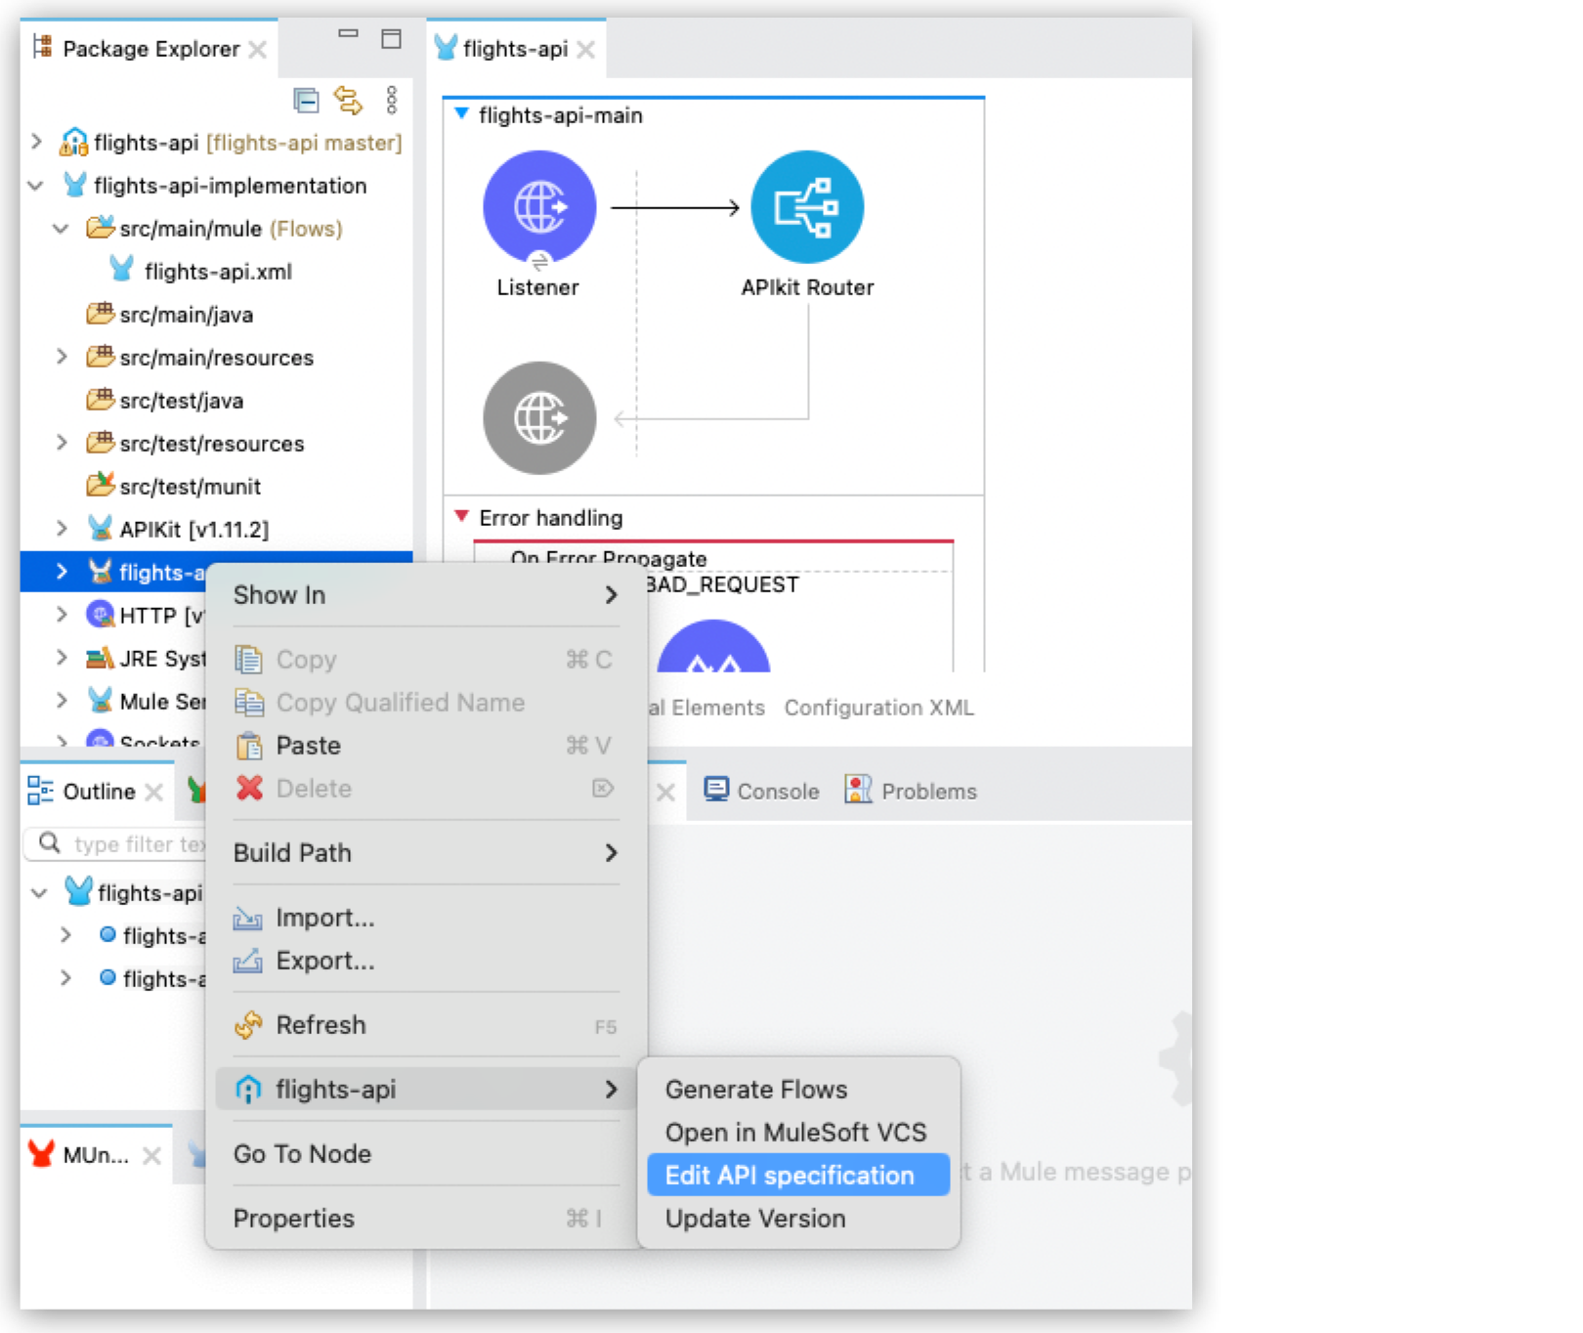Viewport: 1583px width, 1333px height.
Task: Click the type filter text field in Outline
Action: click(127, 843)
